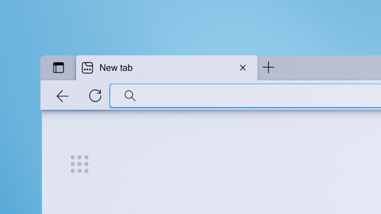This screenshot has height=214, width=381.
Task: Dismiss the current tab via close button
Action: click(x=243, y=68)
